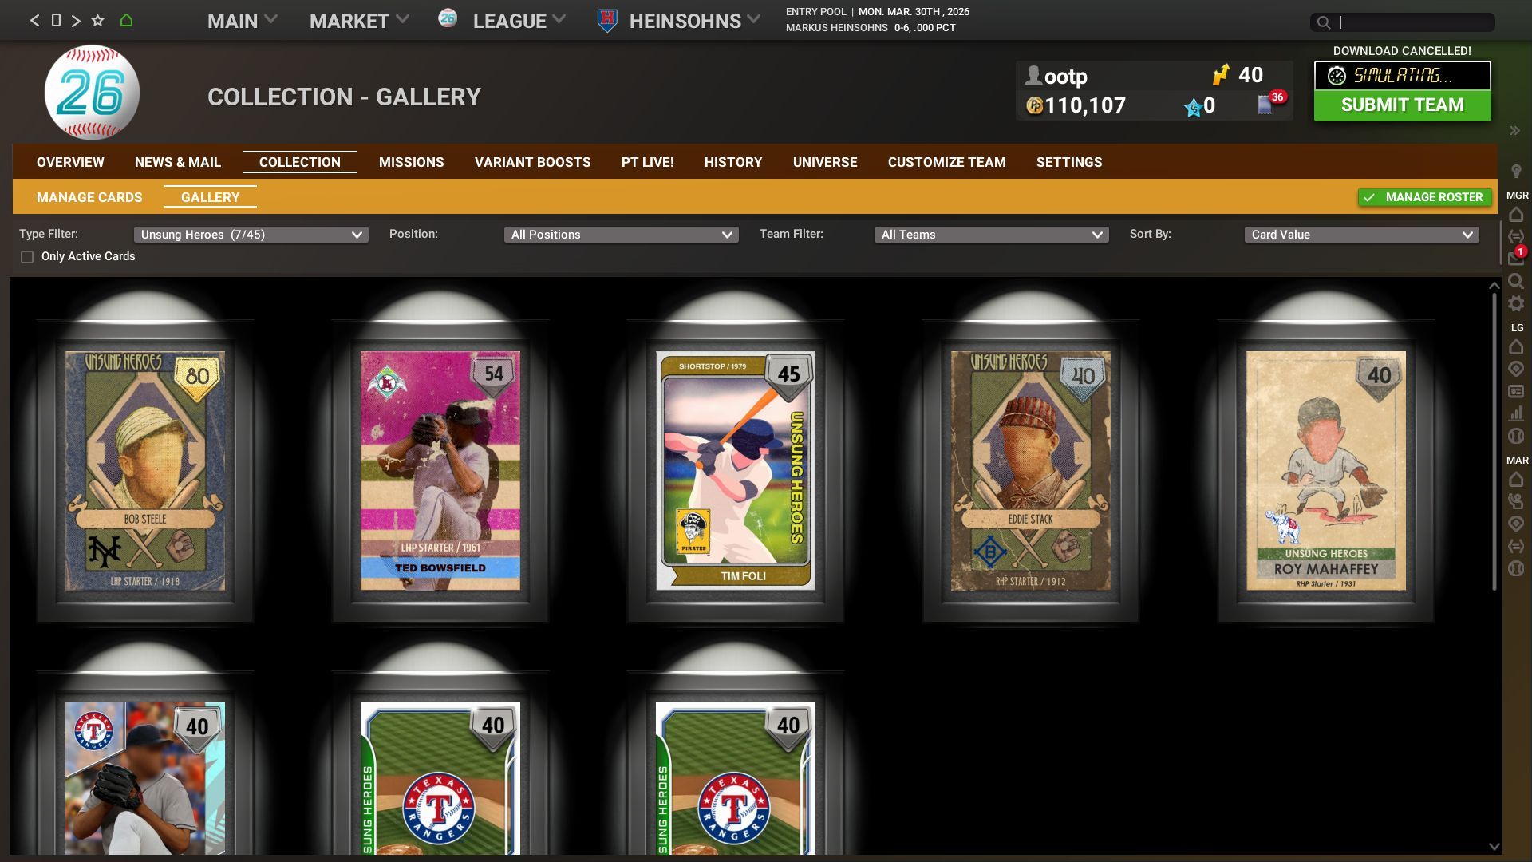Click the OOTP 26 baseball logo
Screen dimensions: 1532x862
pos(92,93)
